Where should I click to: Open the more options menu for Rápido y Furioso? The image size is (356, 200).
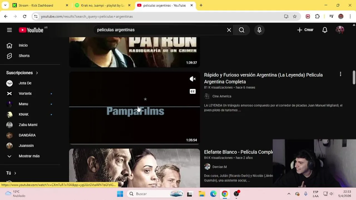coord(340,74)
